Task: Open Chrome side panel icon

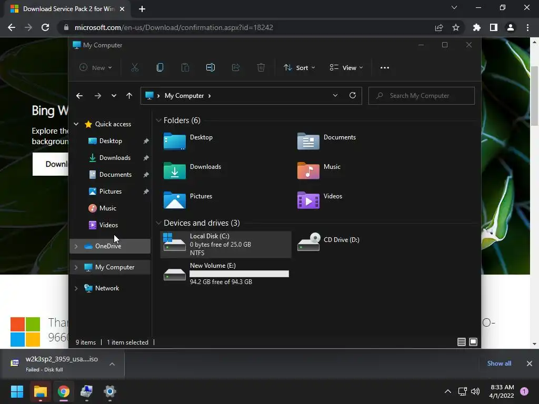Action: (494, 27)
